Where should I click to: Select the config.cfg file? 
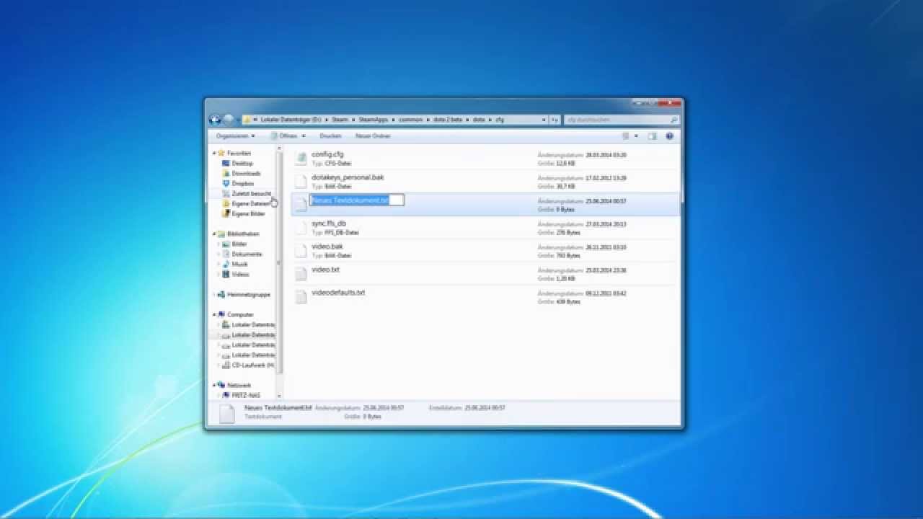[485, 159]
